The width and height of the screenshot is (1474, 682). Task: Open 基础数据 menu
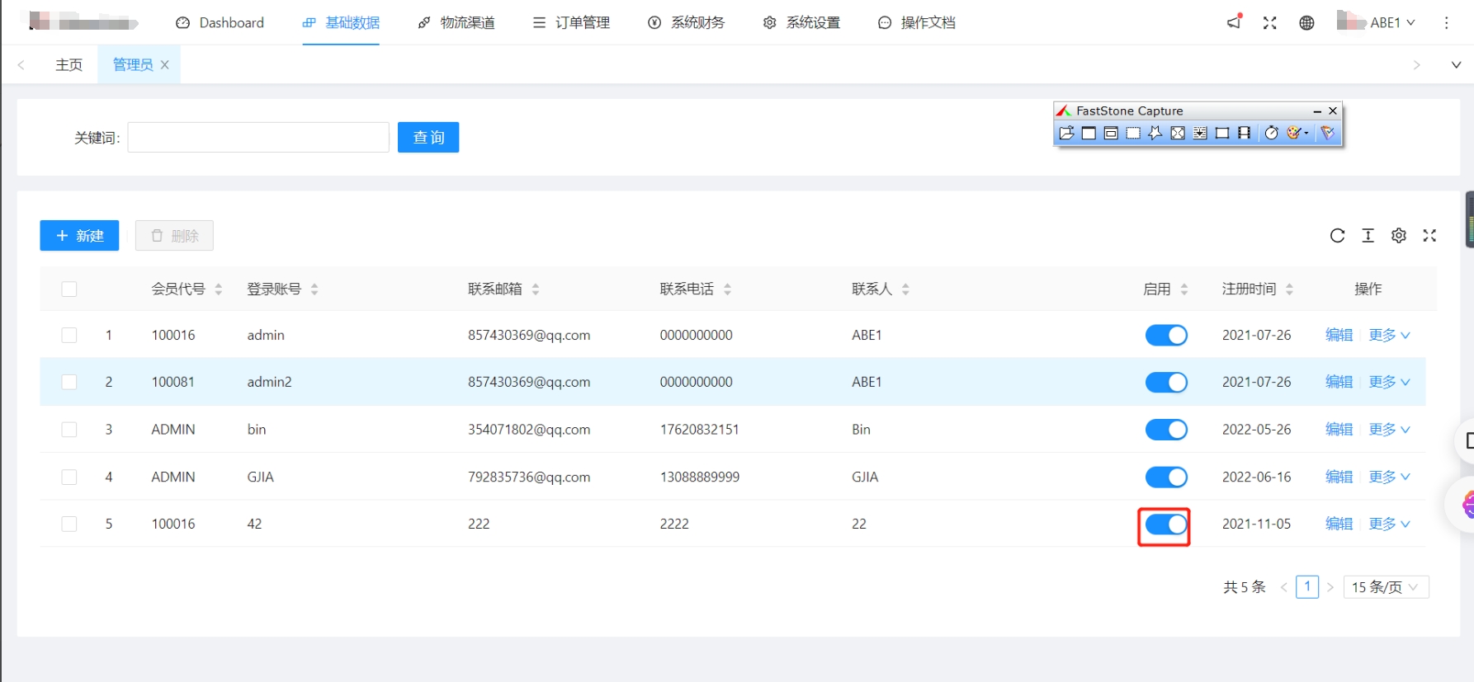tap(341, 23)
